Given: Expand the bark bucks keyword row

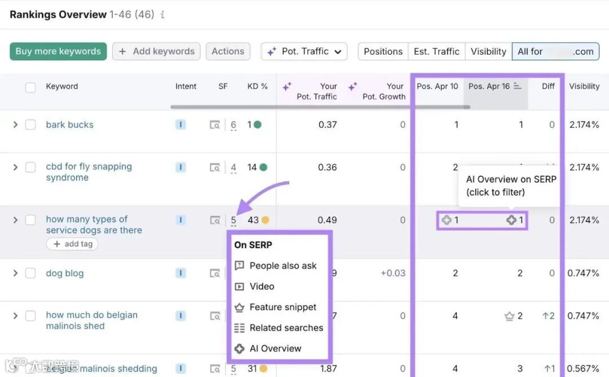Looking at the screenshot, I should point(15,125).
